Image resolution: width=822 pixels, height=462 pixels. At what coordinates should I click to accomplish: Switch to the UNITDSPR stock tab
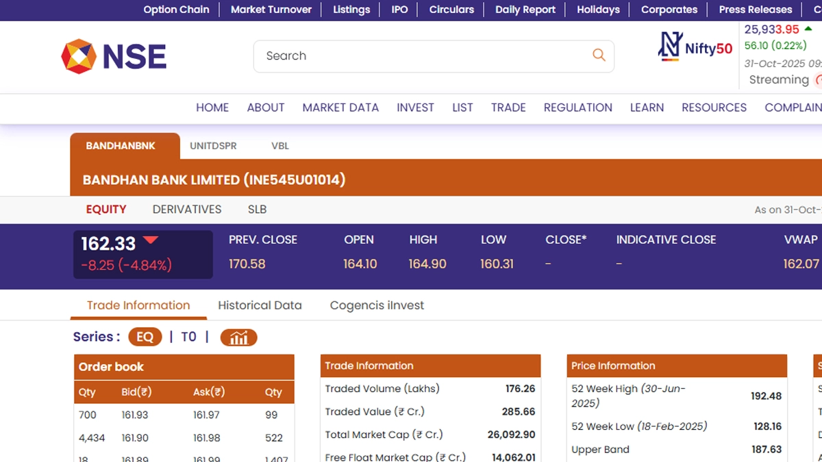[x=213, y=146]
